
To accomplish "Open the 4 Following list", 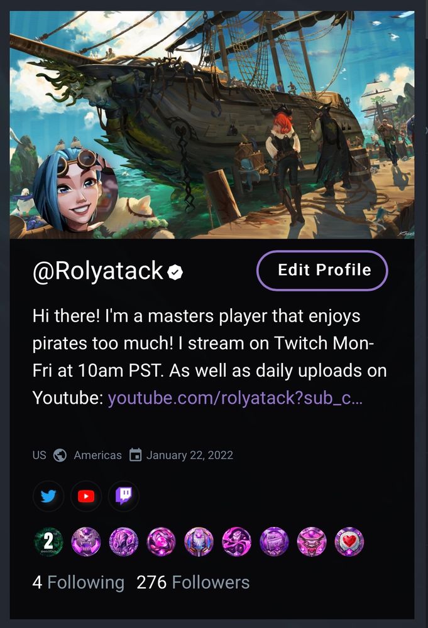I will tap(79, 582).
